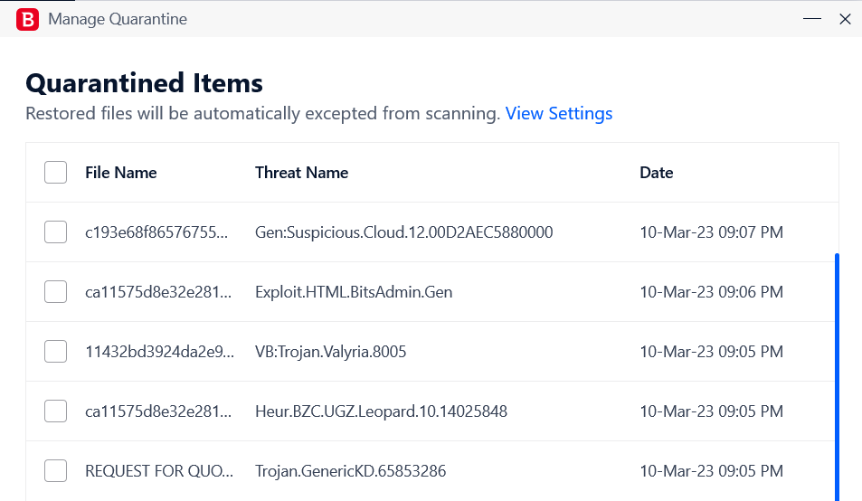Tick the select-all checkbox in the header

click(x=55, y=173)
